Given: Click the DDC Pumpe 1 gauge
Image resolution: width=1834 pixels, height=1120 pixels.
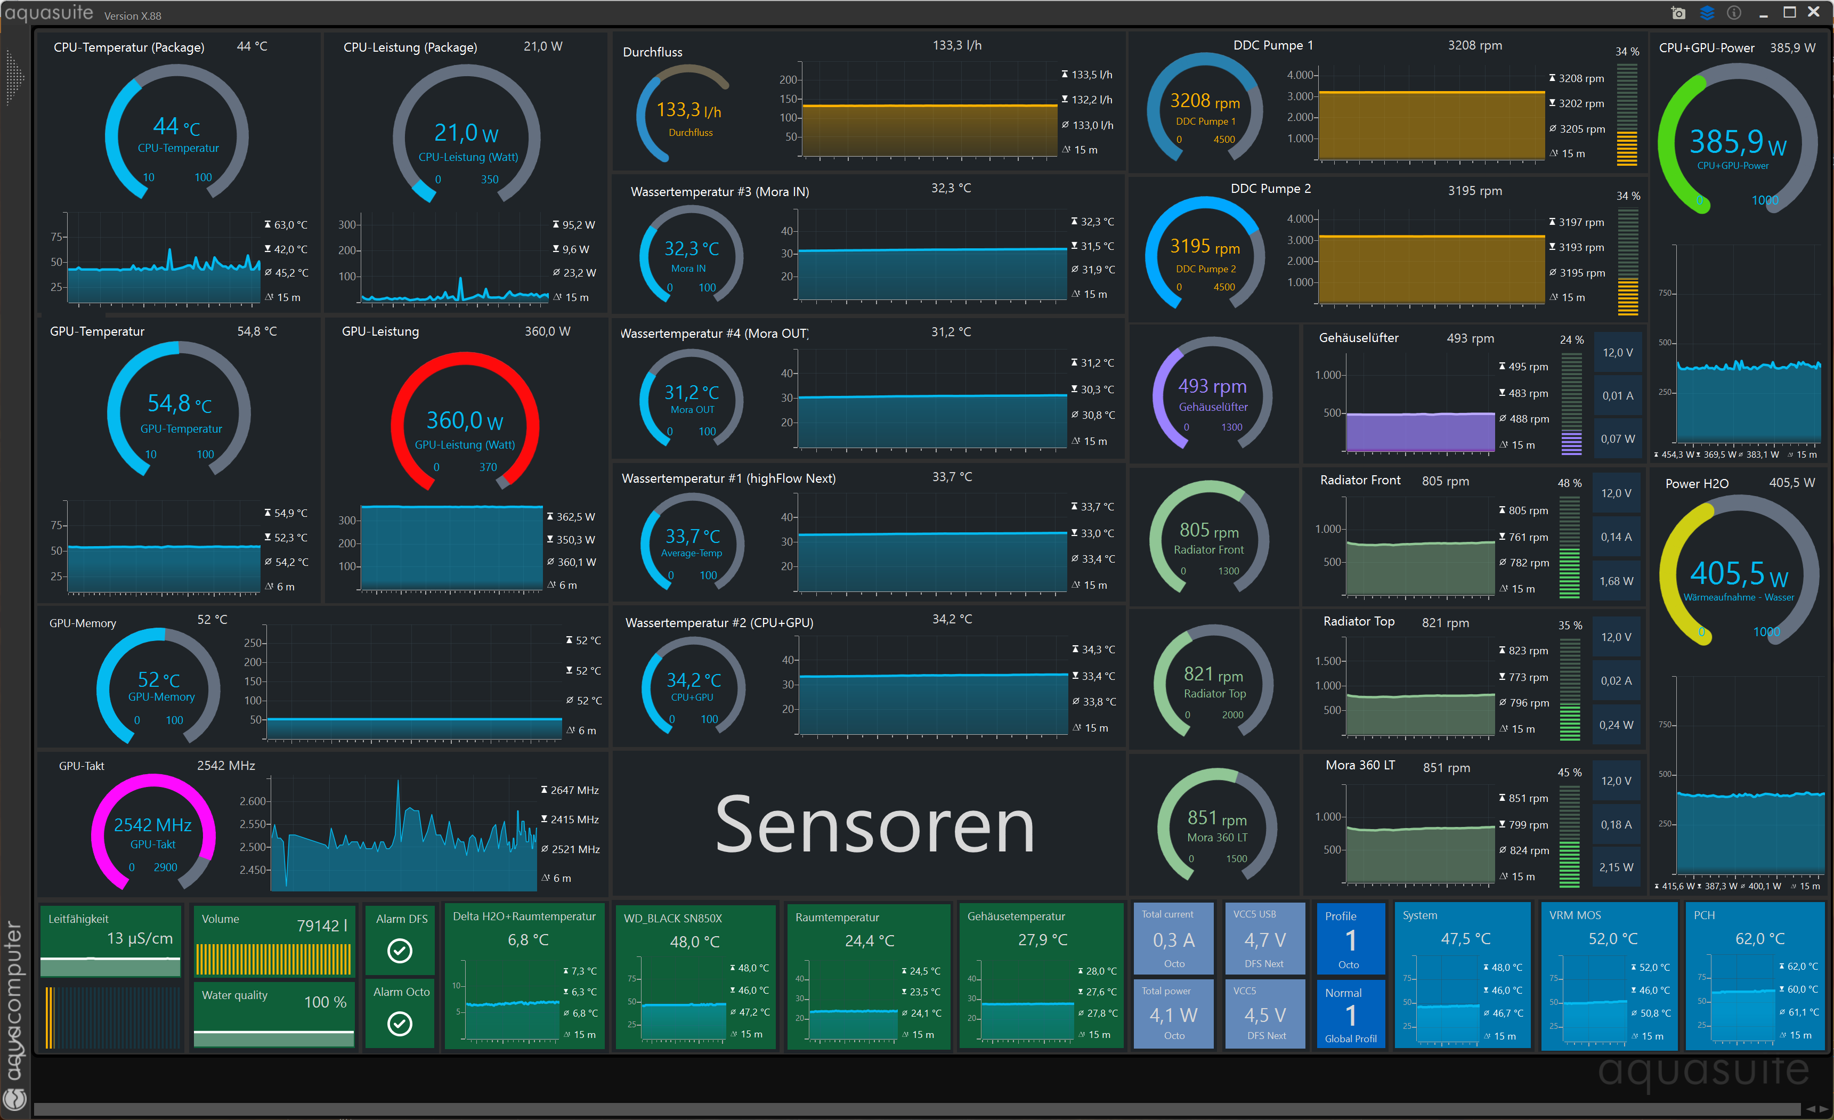Looking at the screenshot, I should (1204, 108).
